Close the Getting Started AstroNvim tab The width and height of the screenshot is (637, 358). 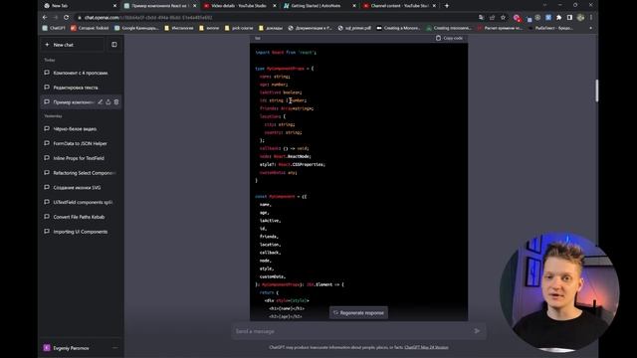(354, 6)
